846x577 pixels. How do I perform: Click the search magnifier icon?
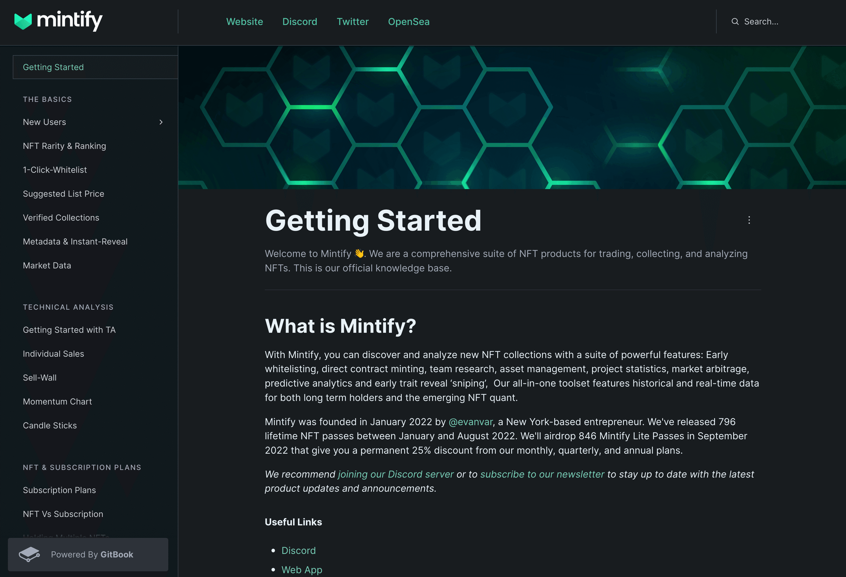click(x=735, y=21)
